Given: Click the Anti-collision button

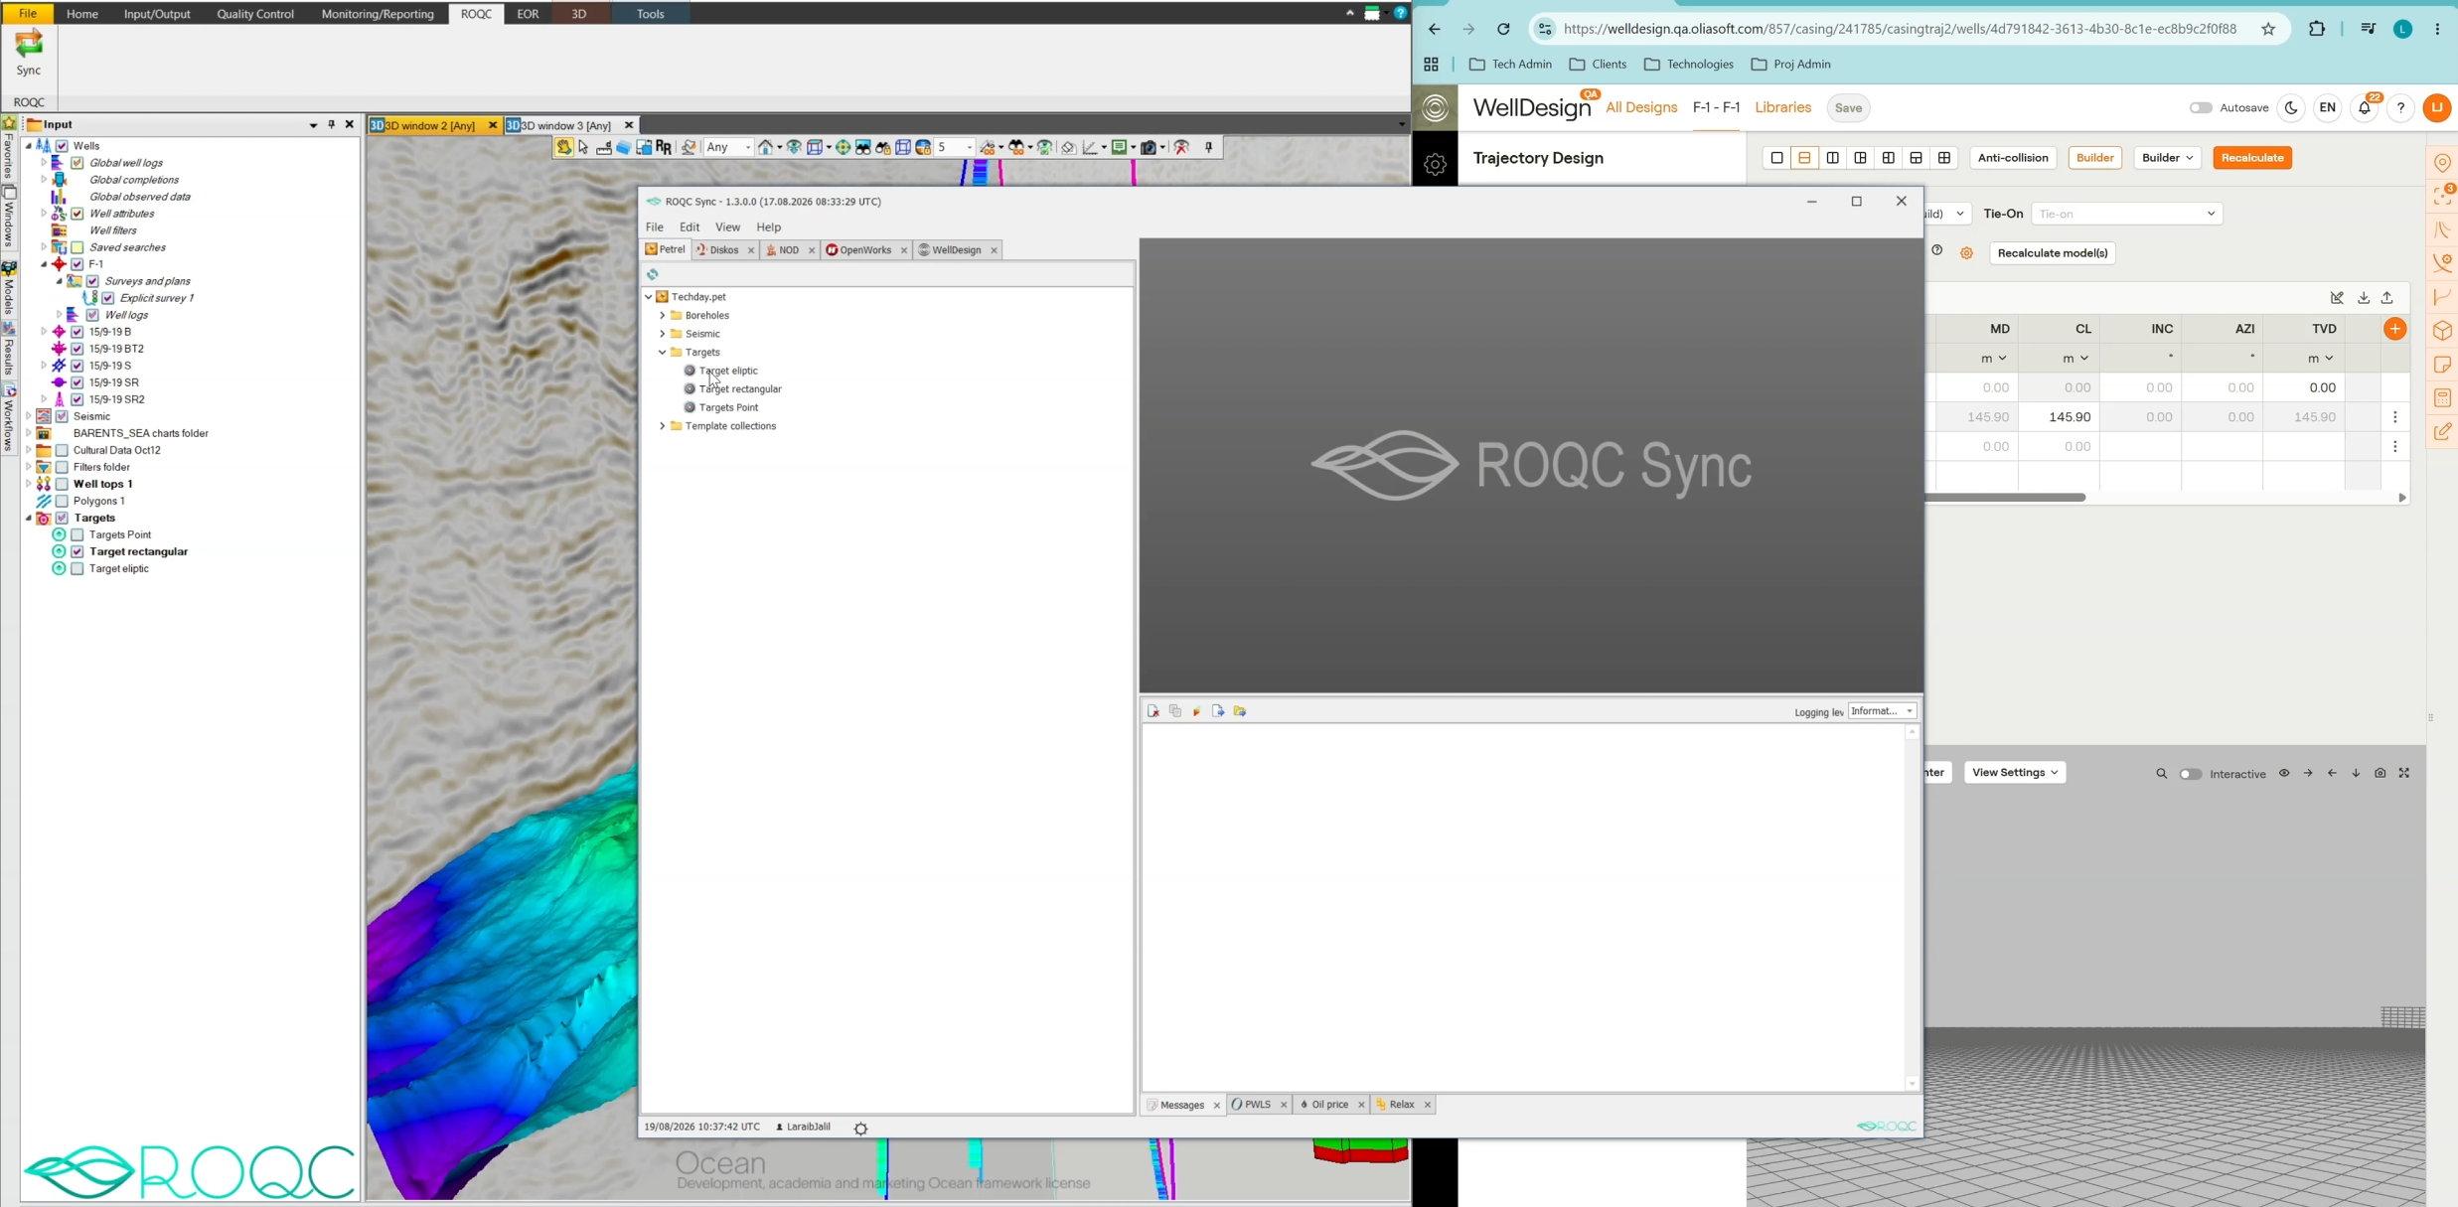Looking at the screenshot, I should pos(2013,158).
